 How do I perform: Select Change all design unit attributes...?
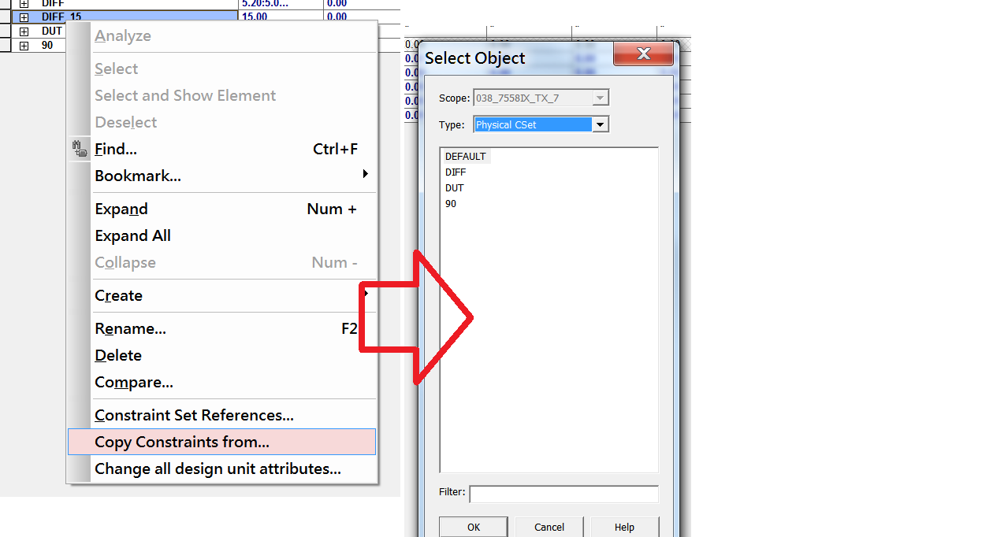[x=226, y=468]
